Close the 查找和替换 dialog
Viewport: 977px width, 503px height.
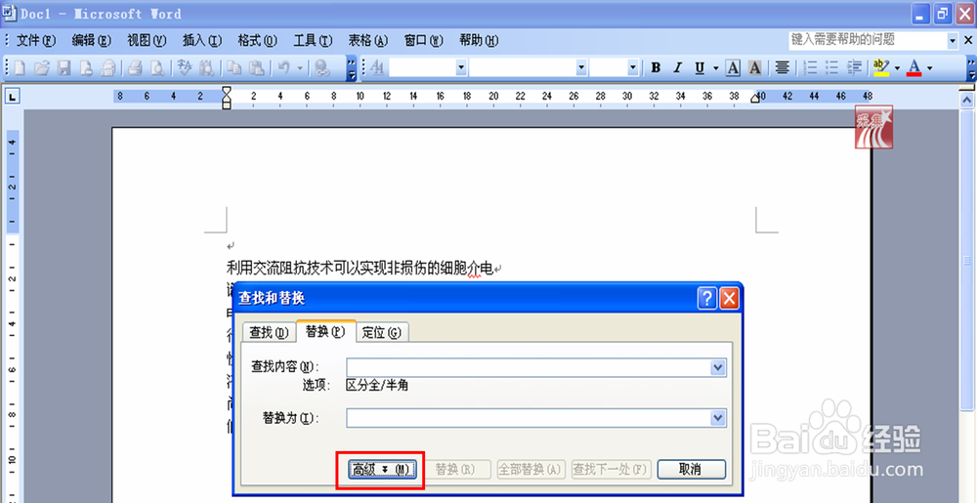tap(729, 299)
